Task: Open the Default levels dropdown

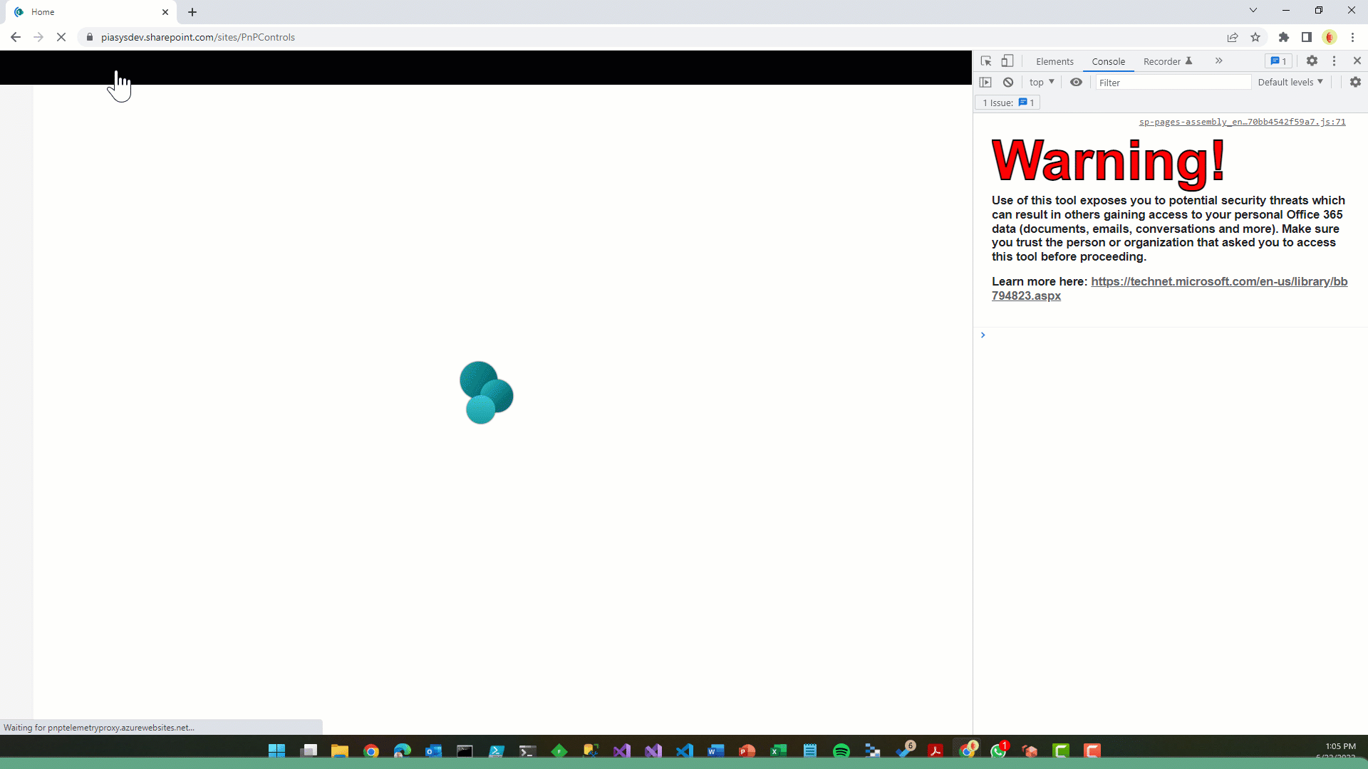Action: 1290,82
